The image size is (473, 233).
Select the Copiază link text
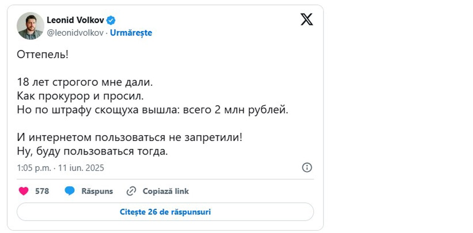[166, 191]
